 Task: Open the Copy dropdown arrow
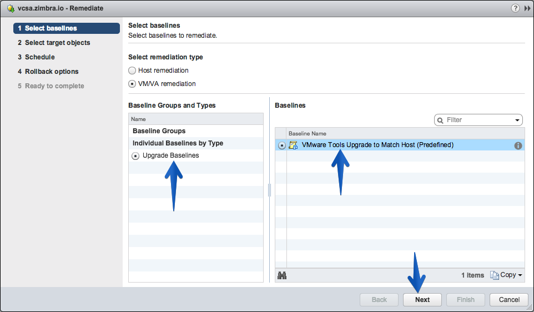520,275
